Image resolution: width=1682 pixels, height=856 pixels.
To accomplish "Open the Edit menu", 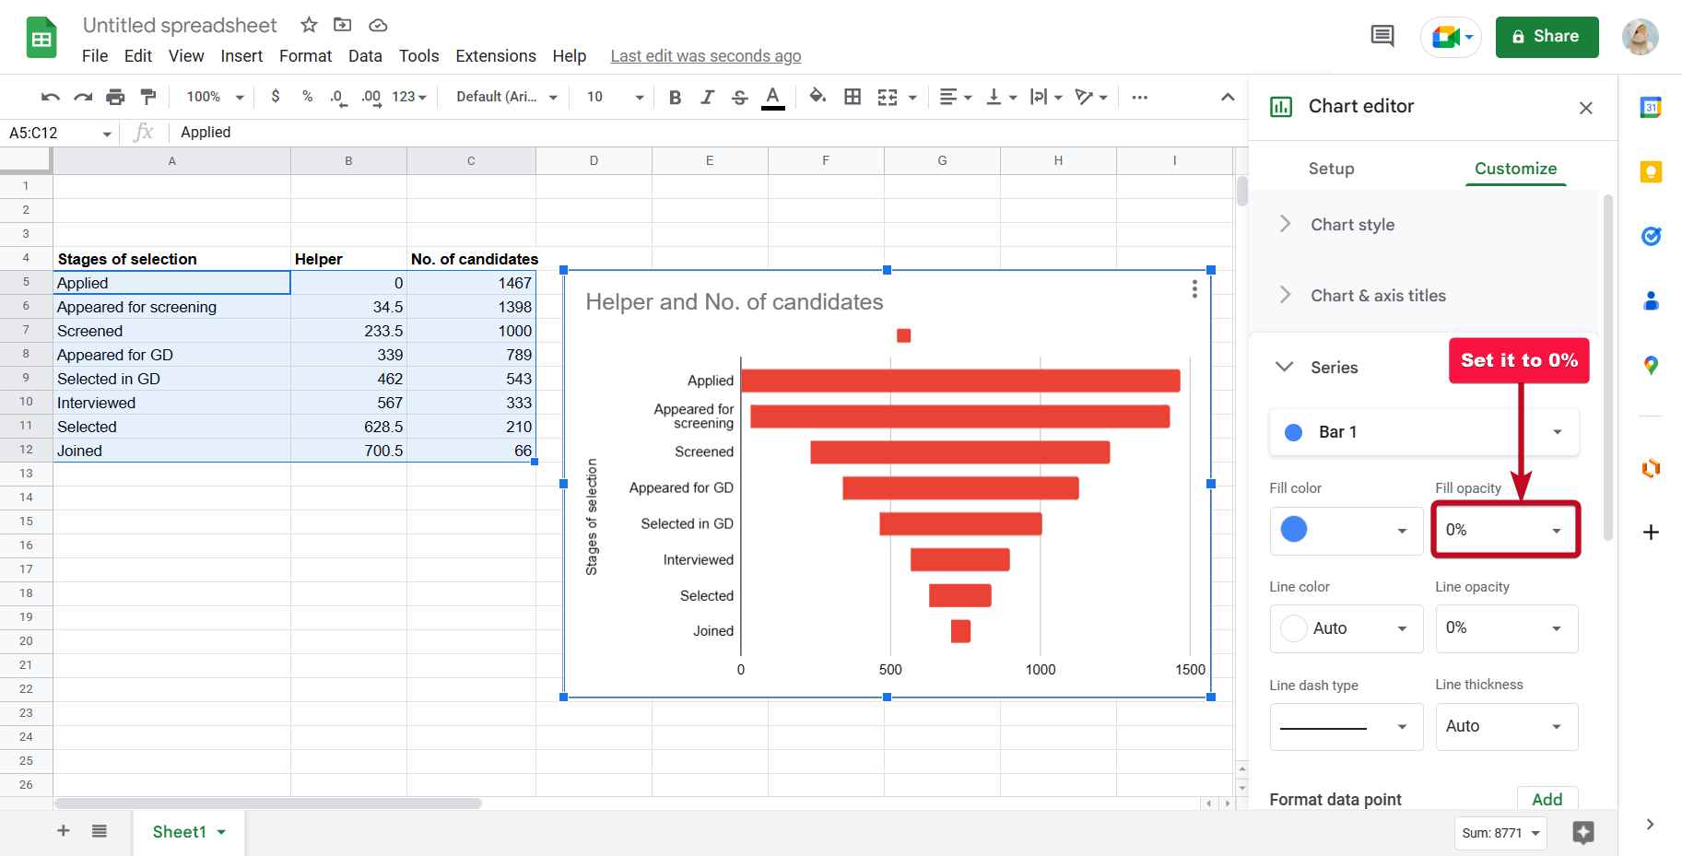I will click(x=138, y=56).
